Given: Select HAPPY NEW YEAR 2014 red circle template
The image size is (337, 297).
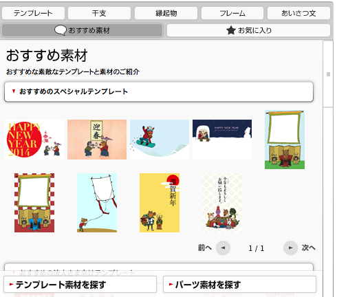Looking at the screenshot, I should click(x=34, y=140).
